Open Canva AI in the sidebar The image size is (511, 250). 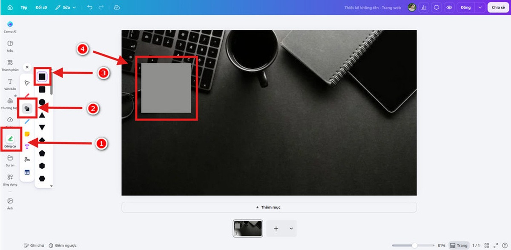[x=10, y=27]
